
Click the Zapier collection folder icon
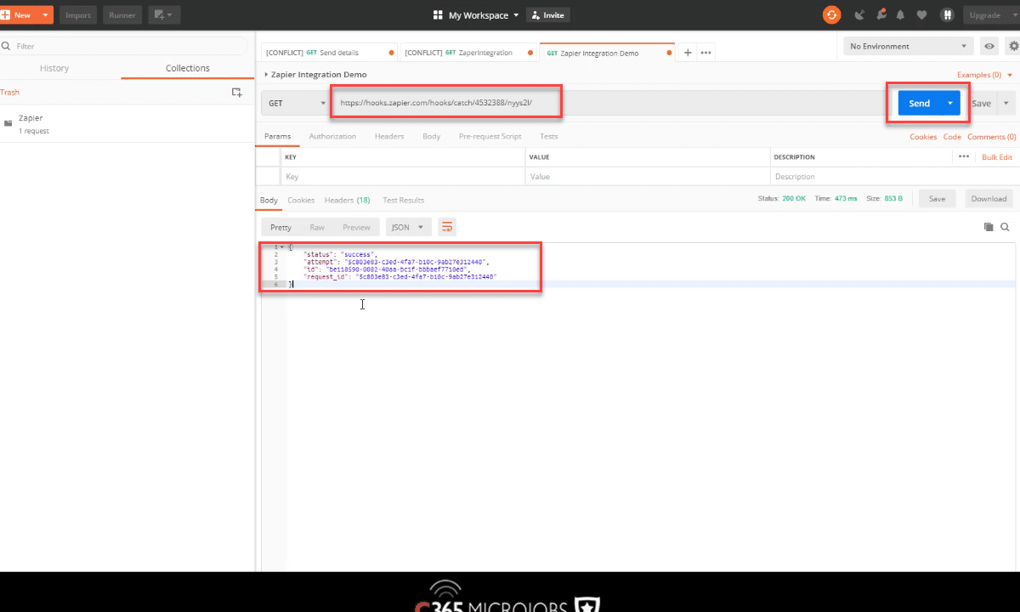click(8, 123)
